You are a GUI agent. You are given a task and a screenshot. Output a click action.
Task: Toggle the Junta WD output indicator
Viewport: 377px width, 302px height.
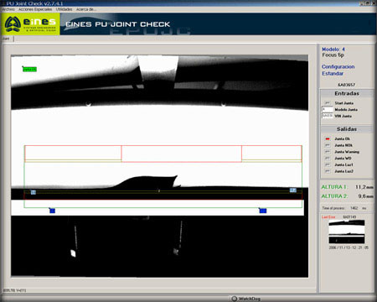tap(328, 158)
